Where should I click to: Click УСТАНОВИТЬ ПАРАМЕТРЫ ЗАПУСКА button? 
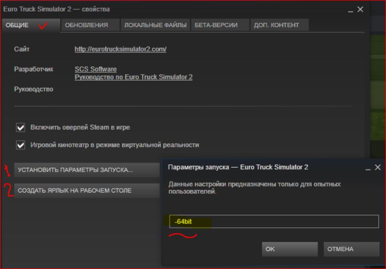[87, 170]
